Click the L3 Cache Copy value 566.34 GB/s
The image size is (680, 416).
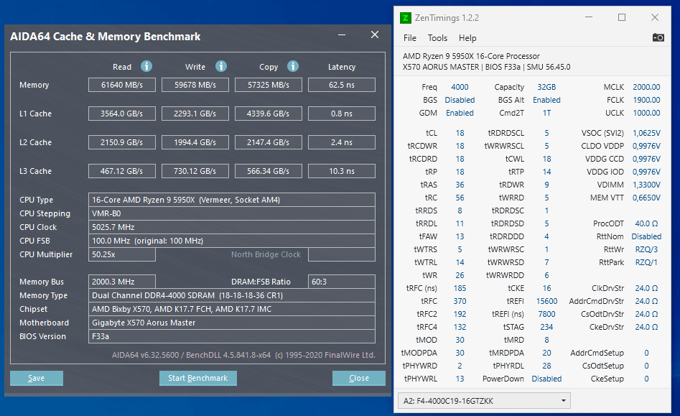tap(269, 171)
